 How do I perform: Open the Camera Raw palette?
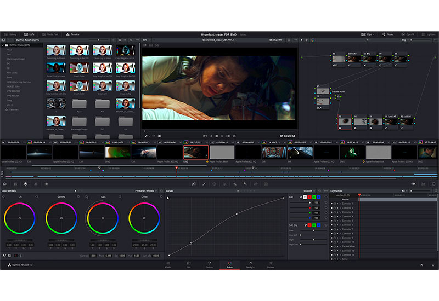point(5,184)
